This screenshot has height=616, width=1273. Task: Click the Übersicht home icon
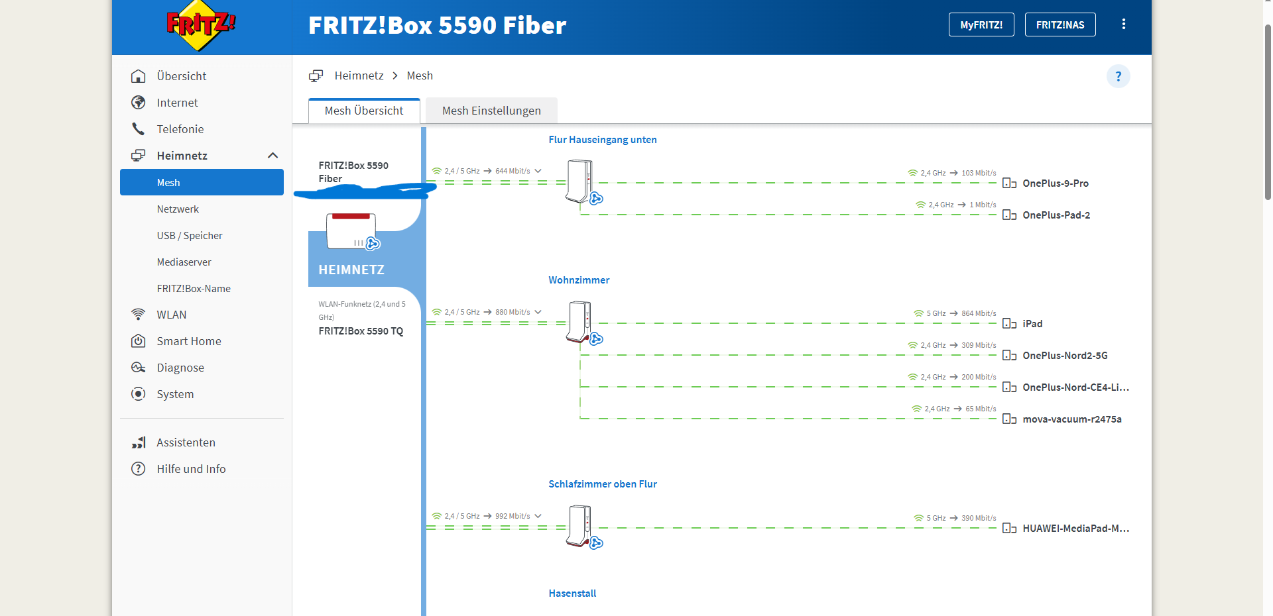(x=138, y=76)
